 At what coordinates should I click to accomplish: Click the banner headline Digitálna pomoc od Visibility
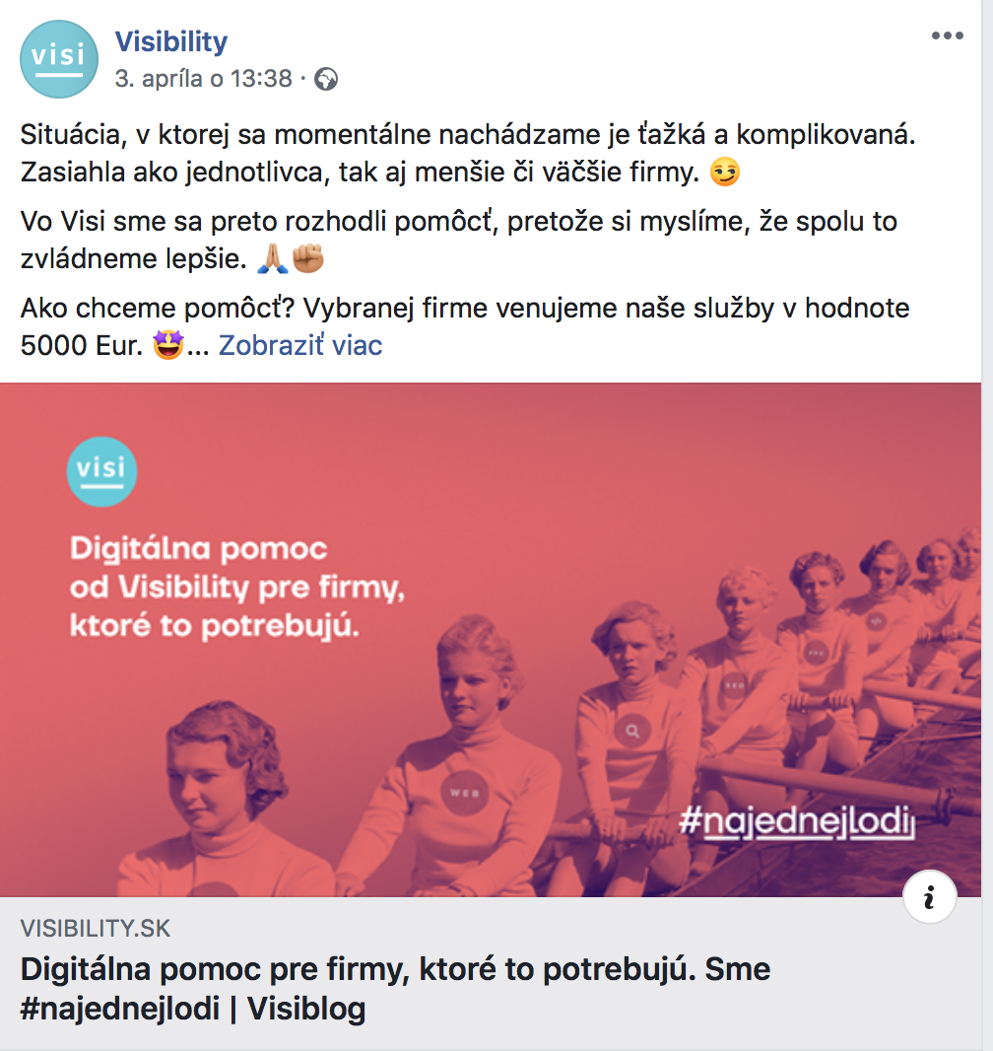coord(237,588)
